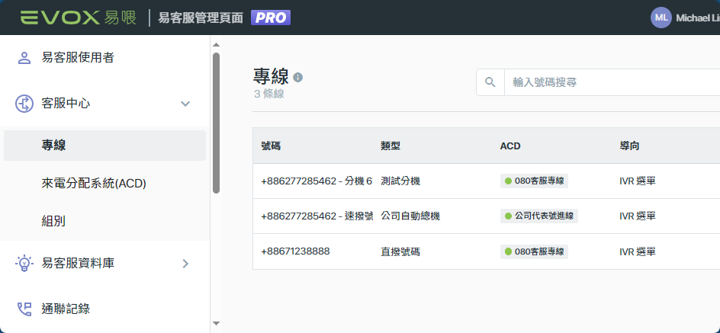Image resolution: width=720 pixels, height=333 pixels.
Task: Click the sidebar scrollbar down arrow
Action: pyautogui.click(x=217, y=324)
